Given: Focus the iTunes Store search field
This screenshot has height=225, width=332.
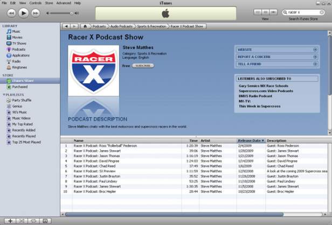Looking at the screenshot, I should point(303,12).
